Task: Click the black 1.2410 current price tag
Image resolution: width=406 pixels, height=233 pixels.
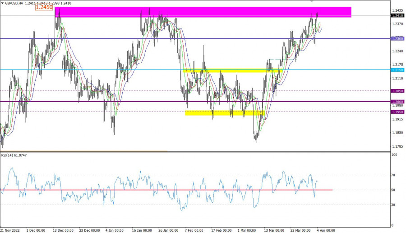Action: [x=397, y=16]
